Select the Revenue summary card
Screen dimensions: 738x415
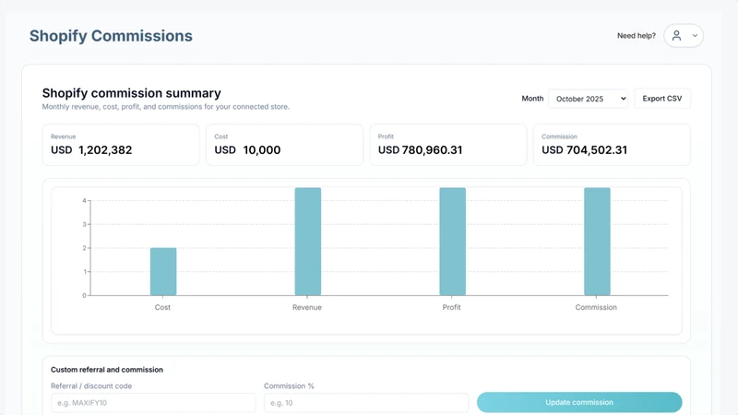(x=121, y=145)
